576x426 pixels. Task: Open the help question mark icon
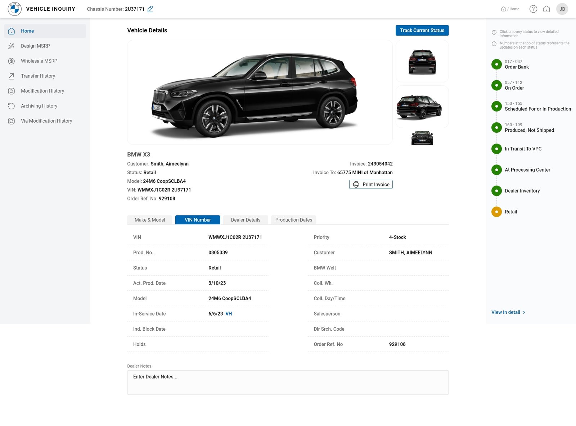click(x=533, y=9)
